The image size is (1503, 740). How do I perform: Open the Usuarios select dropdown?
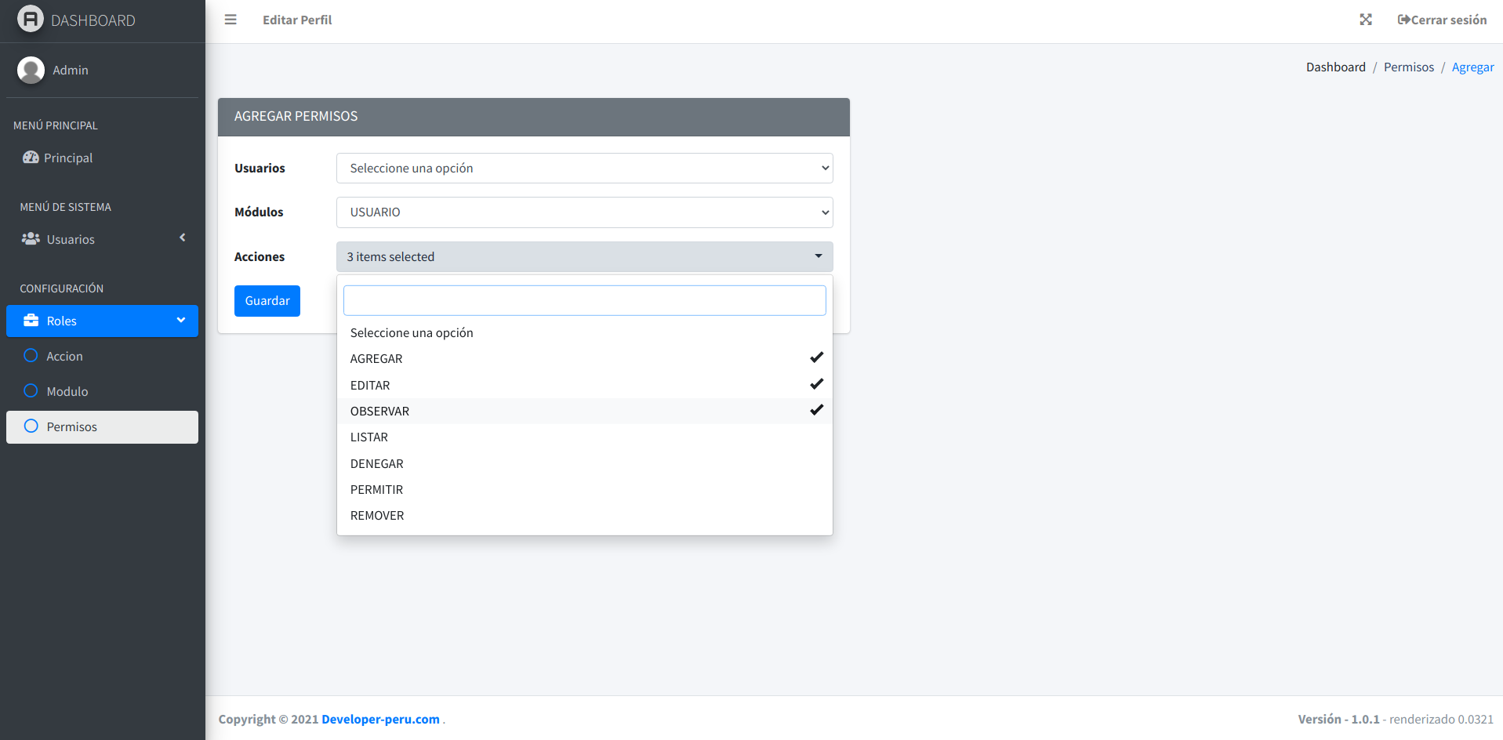tap(584, 169)
